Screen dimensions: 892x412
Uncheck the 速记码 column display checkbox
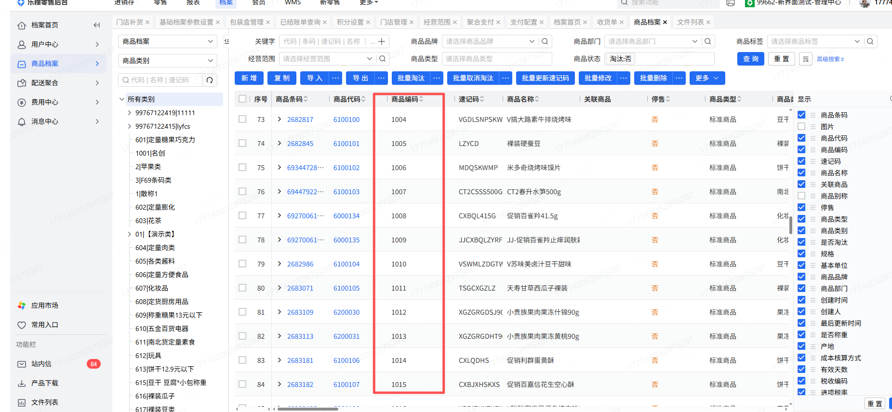coord(801,161)
